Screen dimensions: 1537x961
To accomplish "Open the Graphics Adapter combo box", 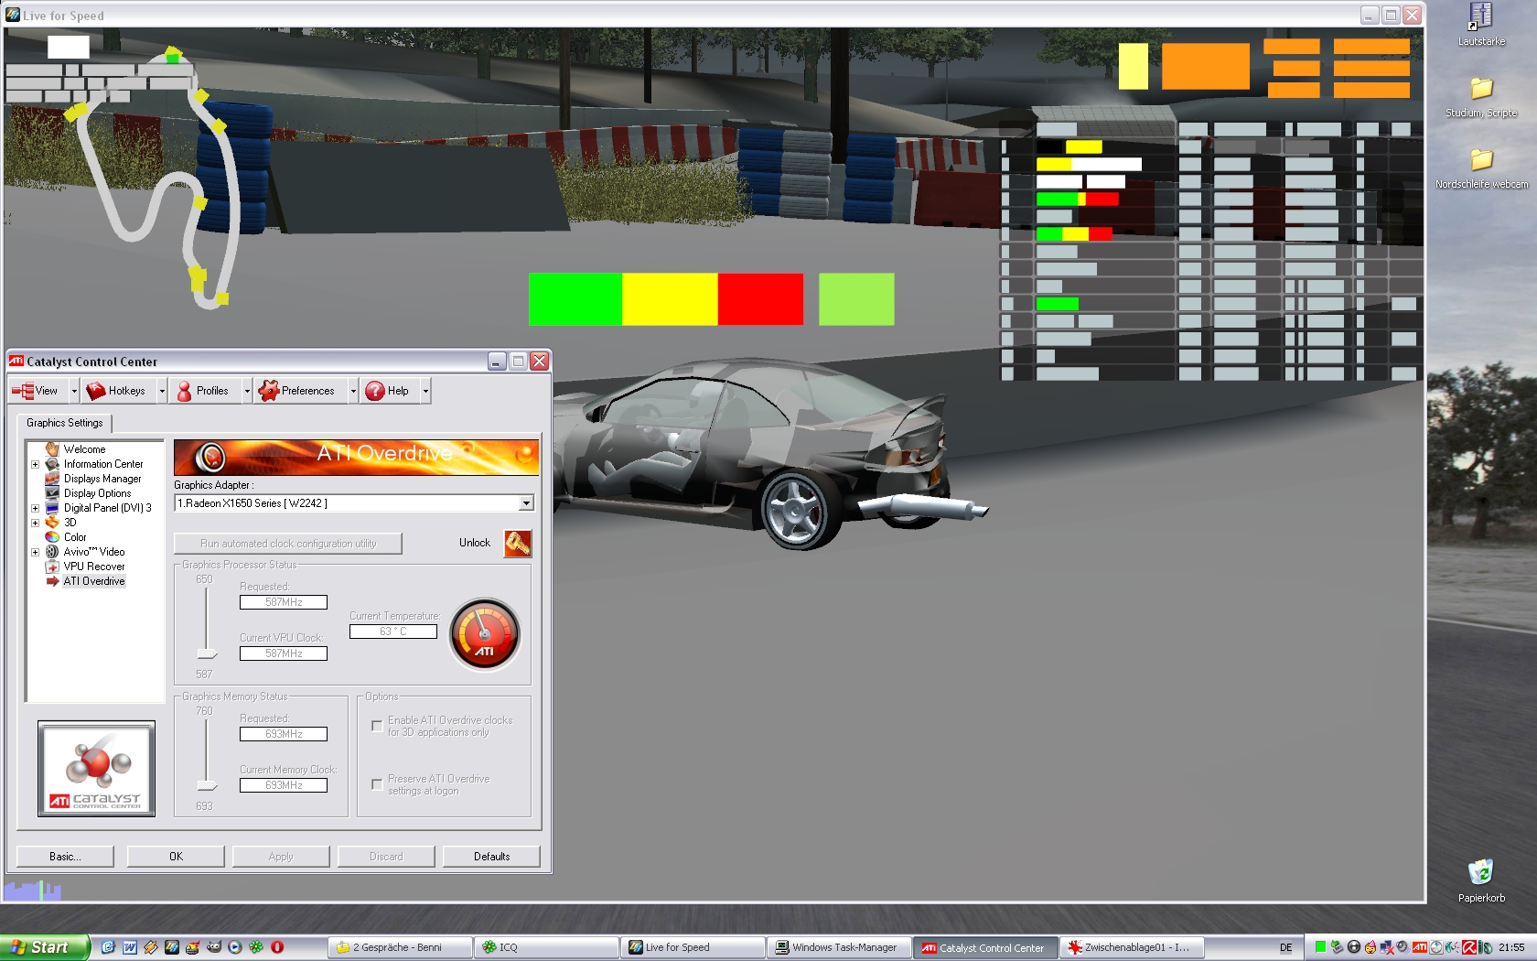I will click(354, 503).
